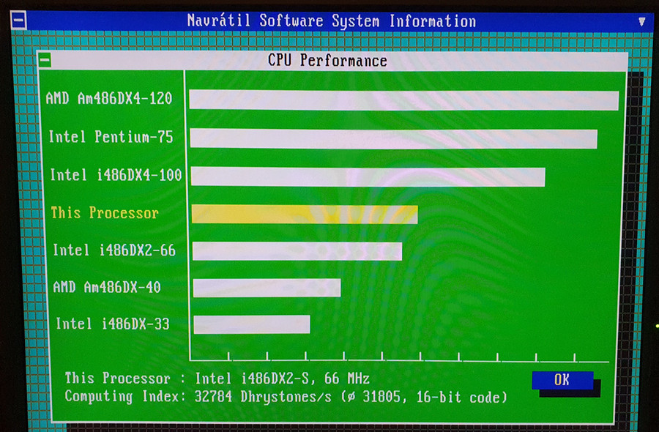
Task: Click the Intel i486DX2-66 performance bar
Action: 297,251
